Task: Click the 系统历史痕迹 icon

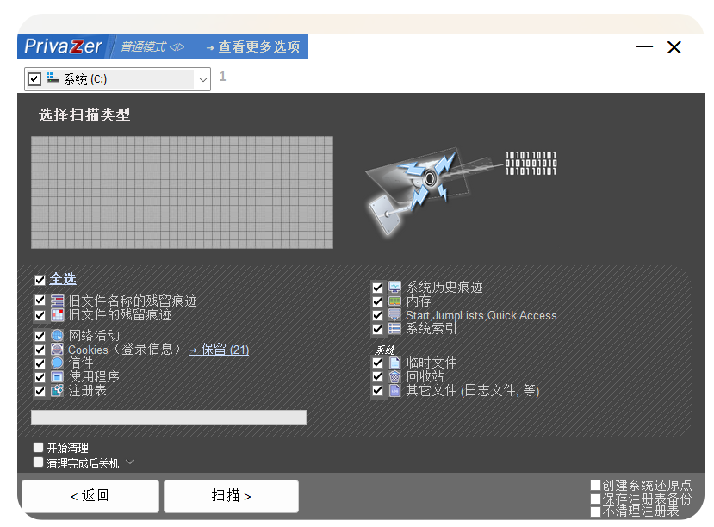Action: pyautogui.click(x=394, y=288)
